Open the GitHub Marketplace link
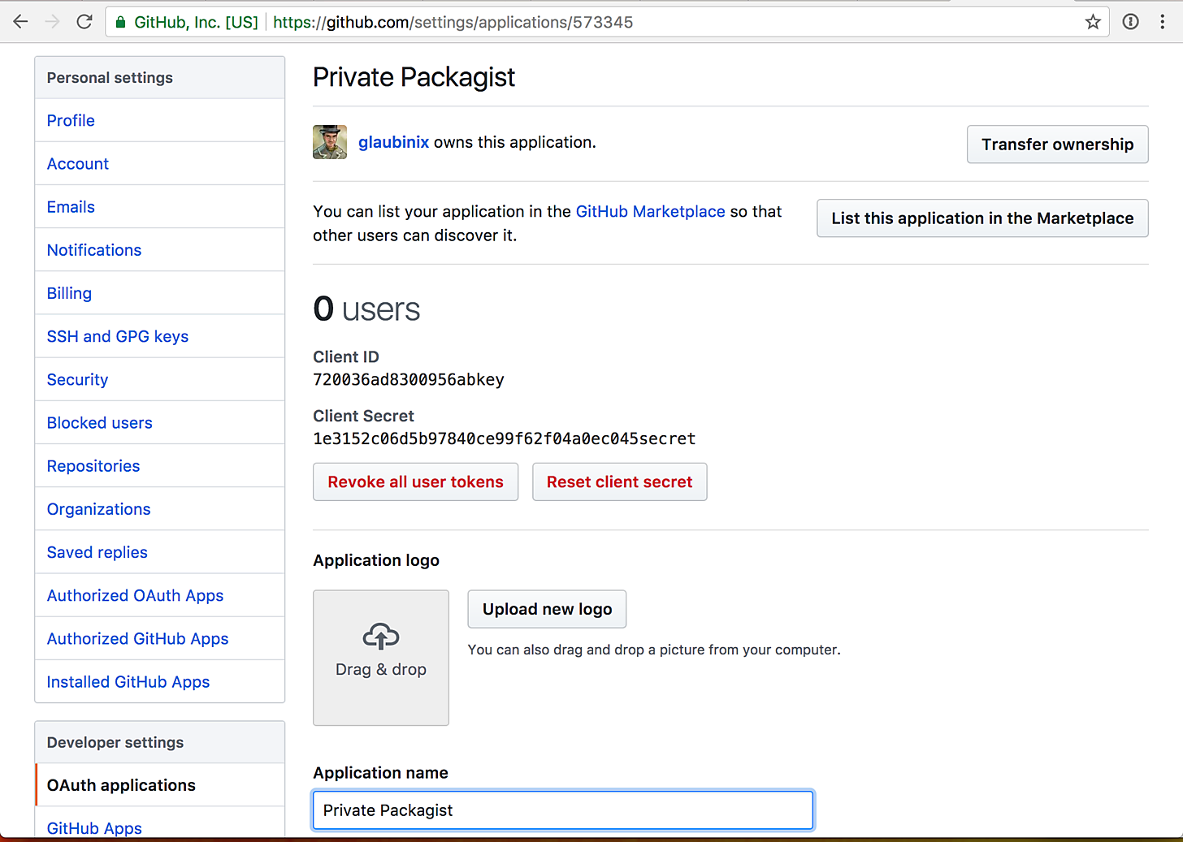1183x842 pixels. click(x=650, y=211)
